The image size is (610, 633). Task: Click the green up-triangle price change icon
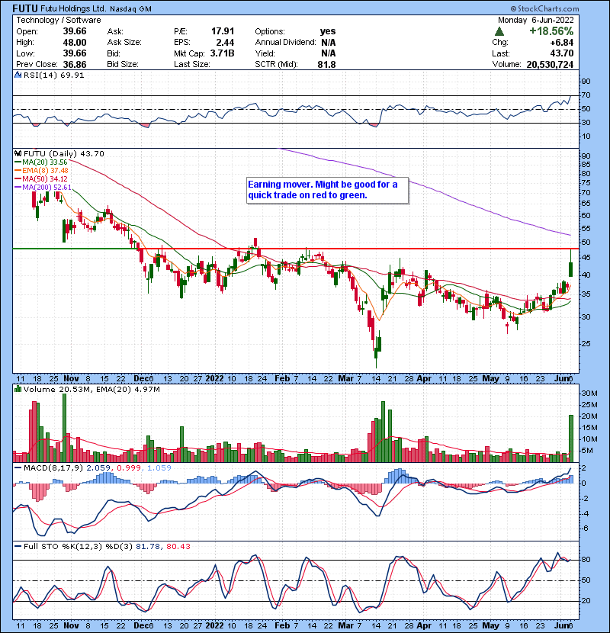[499, 31]
